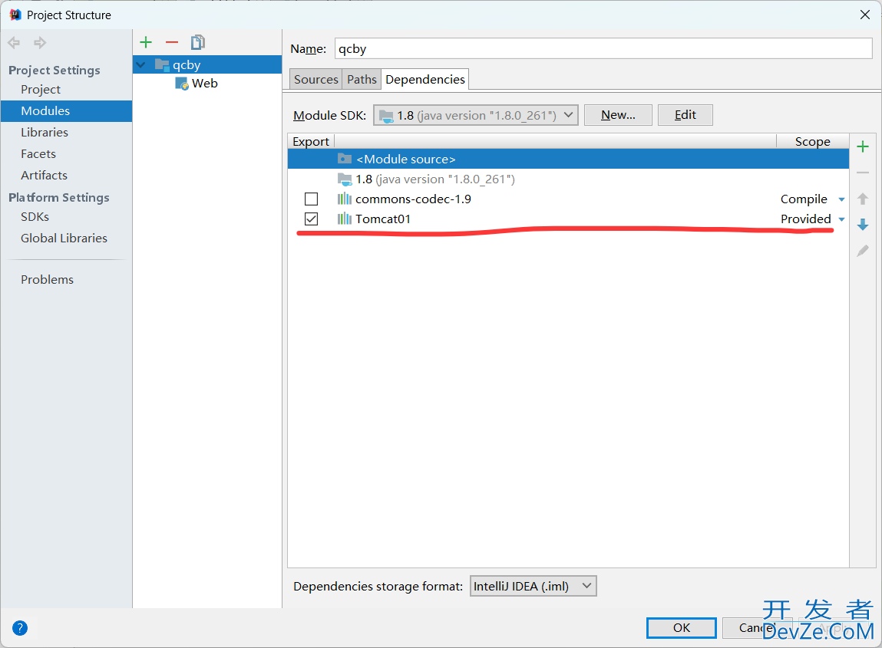
Task: Open the Dependencies storage format dropdown
Action: pos(533,586)
